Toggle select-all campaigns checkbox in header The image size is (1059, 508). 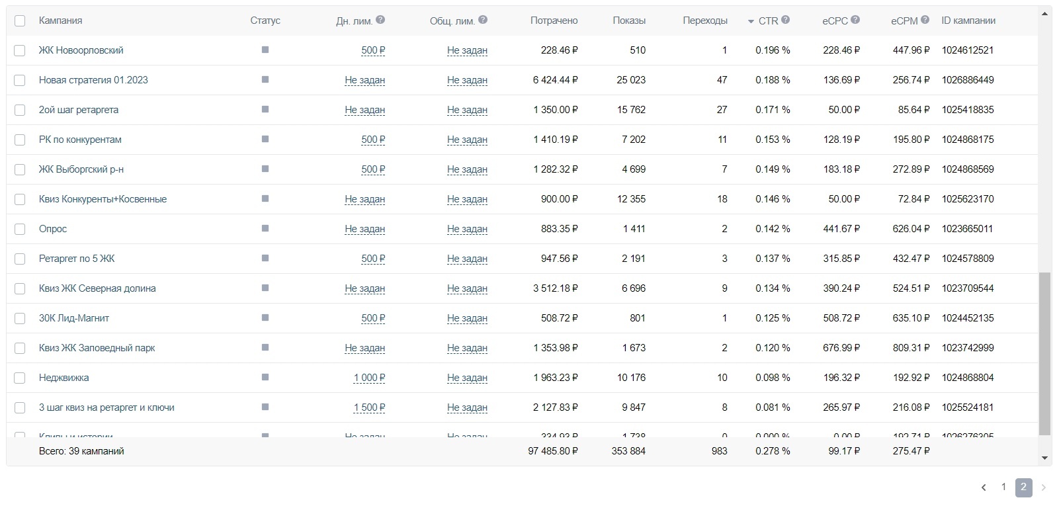20,21
